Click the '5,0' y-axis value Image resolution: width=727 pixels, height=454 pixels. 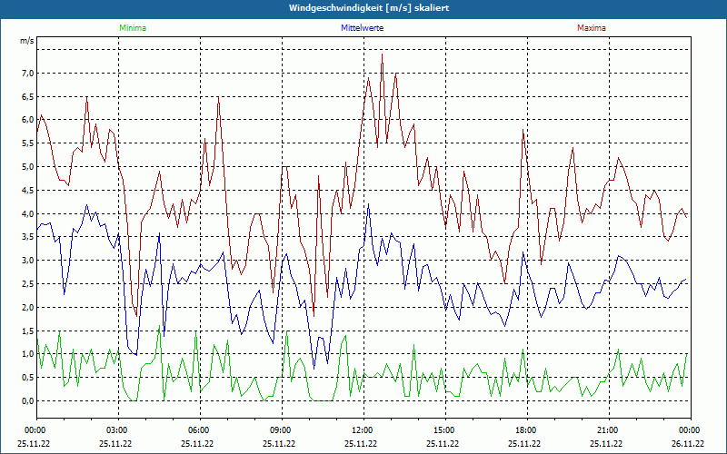coord(28,166)
